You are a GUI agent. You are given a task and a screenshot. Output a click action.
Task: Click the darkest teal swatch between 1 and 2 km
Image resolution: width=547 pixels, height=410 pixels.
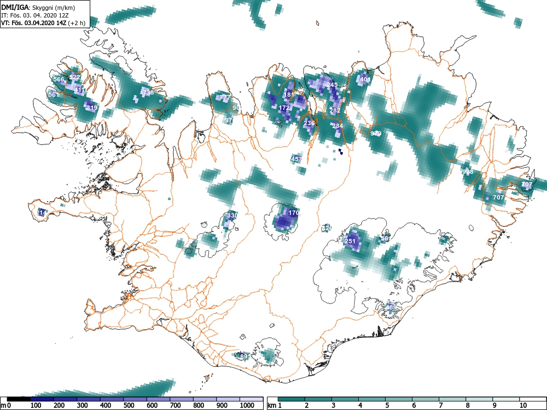pyautogui.click(x=292, y=399)
